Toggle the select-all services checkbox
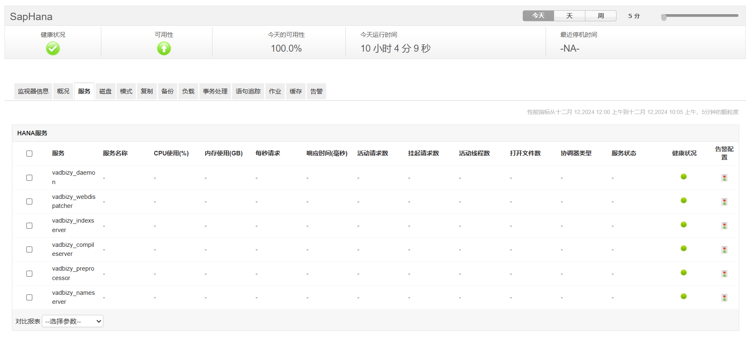The height and width of the screenshot is (337, 747). click(x=29, y=153)
